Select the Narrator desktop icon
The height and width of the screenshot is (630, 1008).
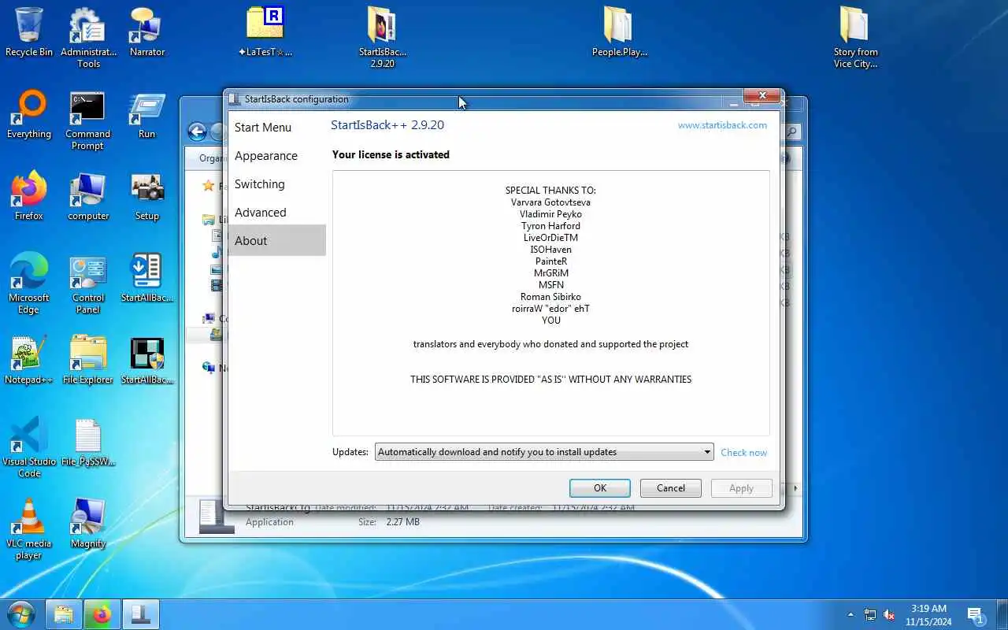147,31
